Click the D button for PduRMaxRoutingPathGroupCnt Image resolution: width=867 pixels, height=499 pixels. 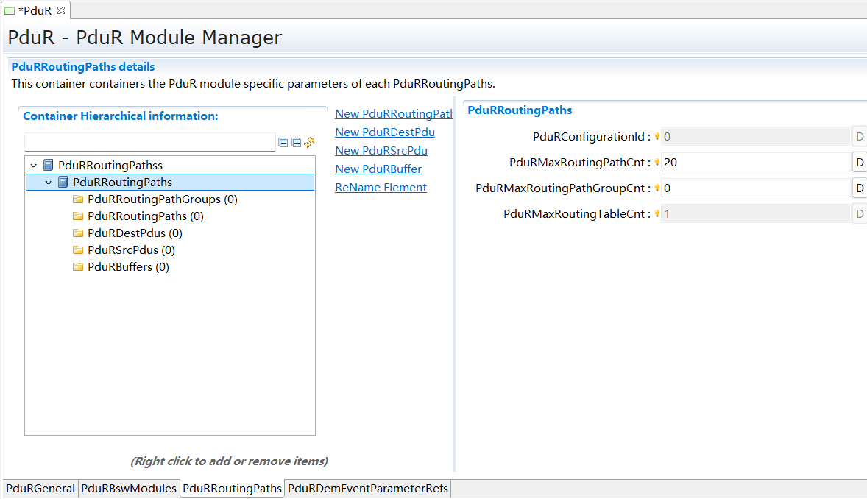(860, 188)
